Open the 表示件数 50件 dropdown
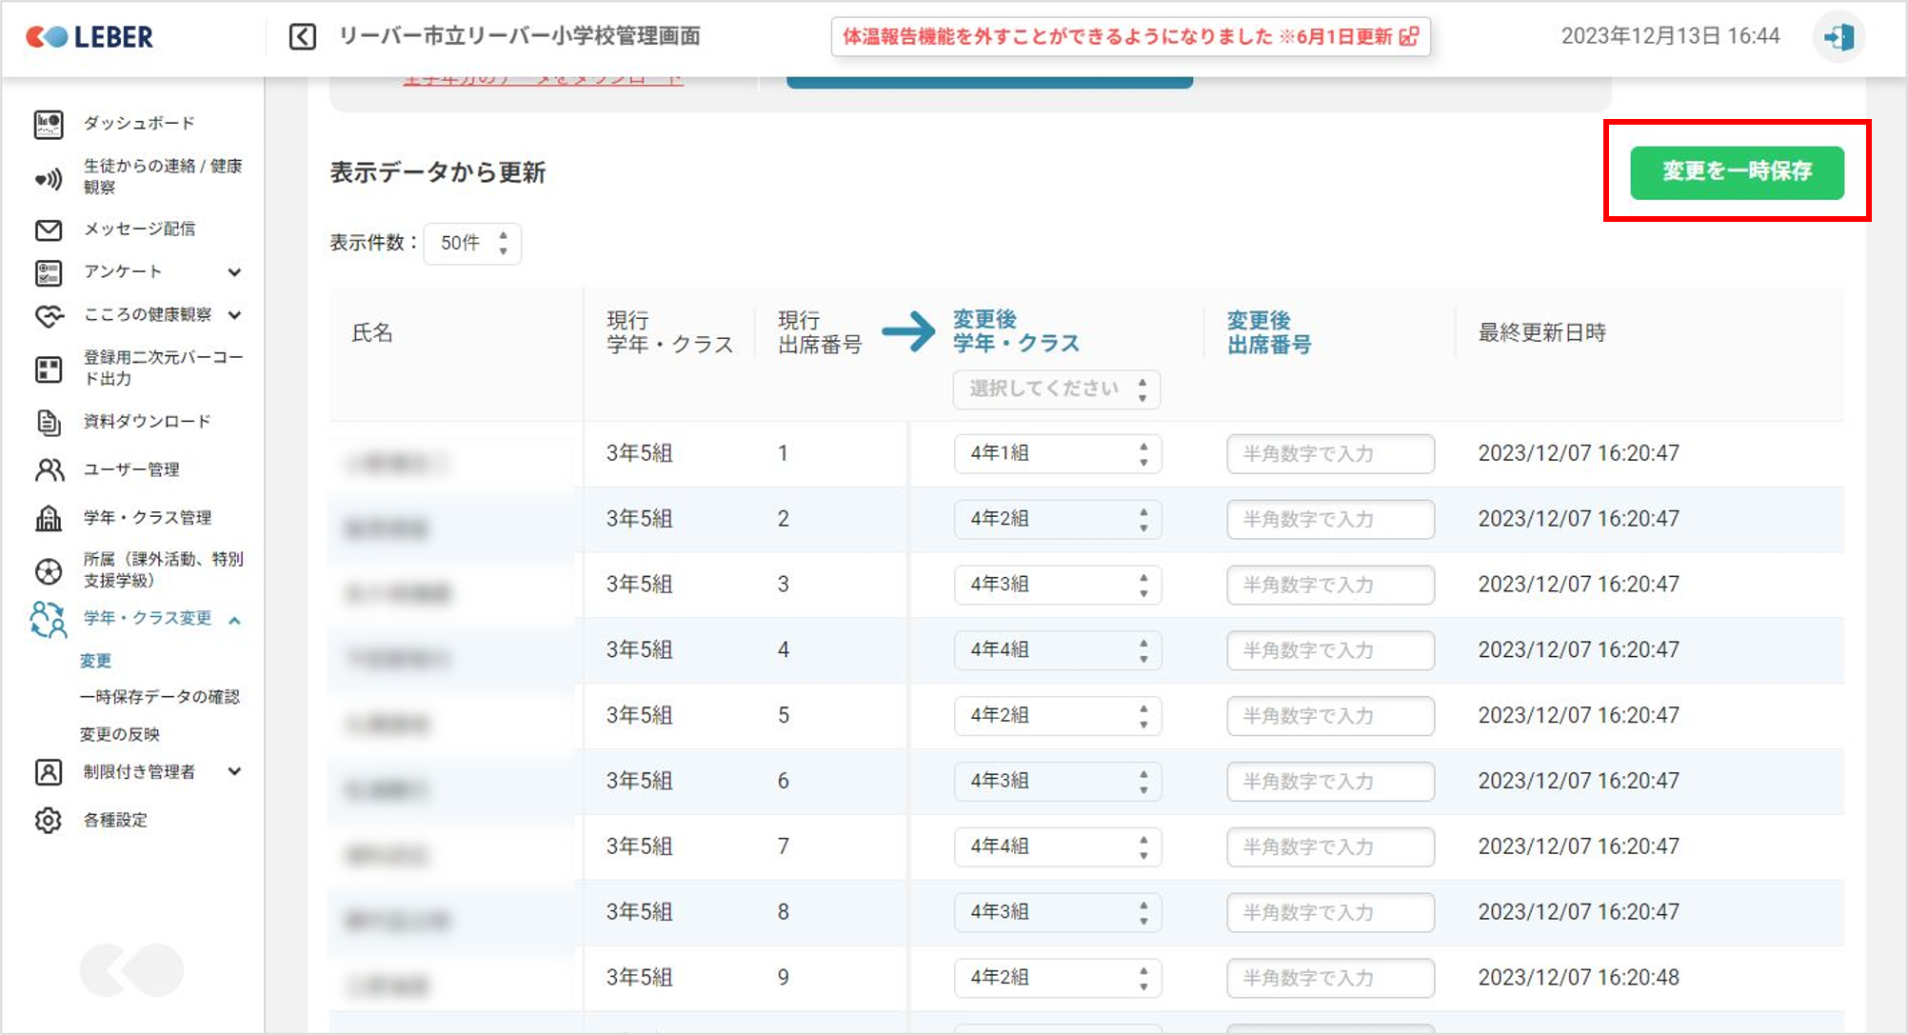1908x1035 pixels. 472,243
